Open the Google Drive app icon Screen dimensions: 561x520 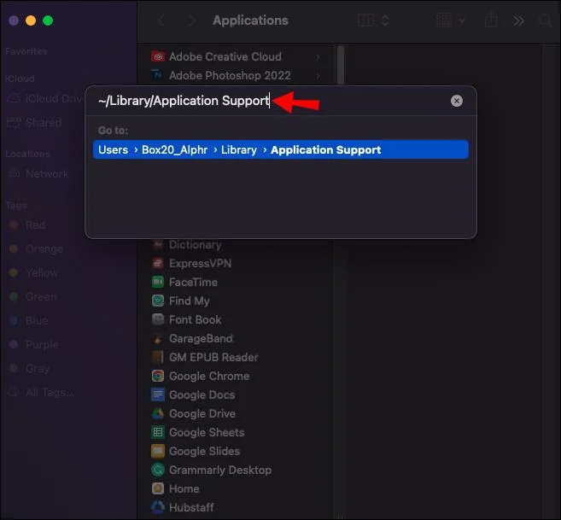(158, 413)
